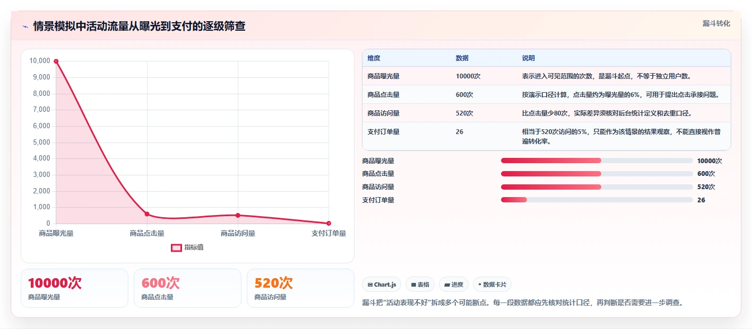Click the explanation starting 比点击量少80次

click(x=607, y=113)
